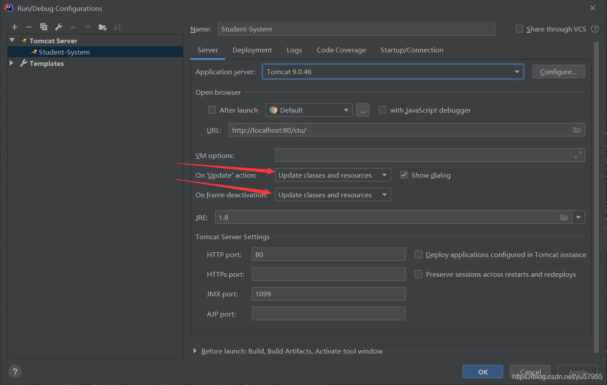
Task: Uncheck the Show dialog checkbox
Action: [x=404, y=175]
